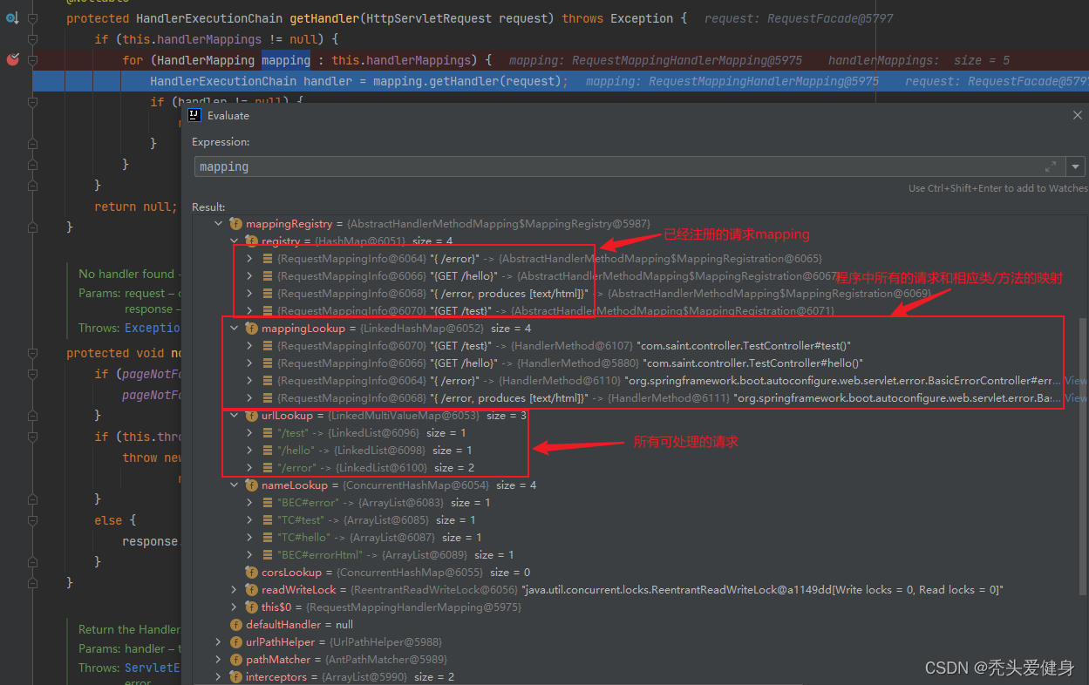1089x685 pixels.
Task: Click the Expression input field containing mapping
Action: pyautogui.click(x=610, y=166)
